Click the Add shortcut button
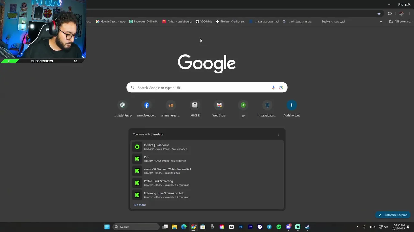Viewport: 414px width, 232px height. [291, 109]
